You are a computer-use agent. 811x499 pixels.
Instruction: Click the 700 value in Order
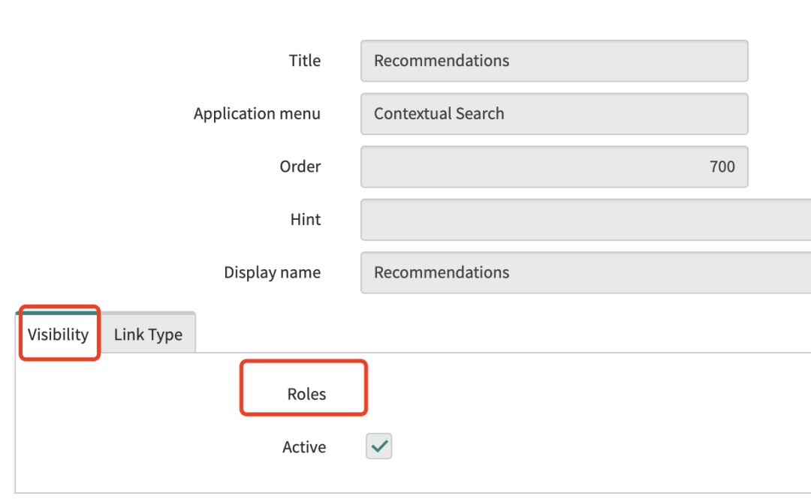click(722, 167)
